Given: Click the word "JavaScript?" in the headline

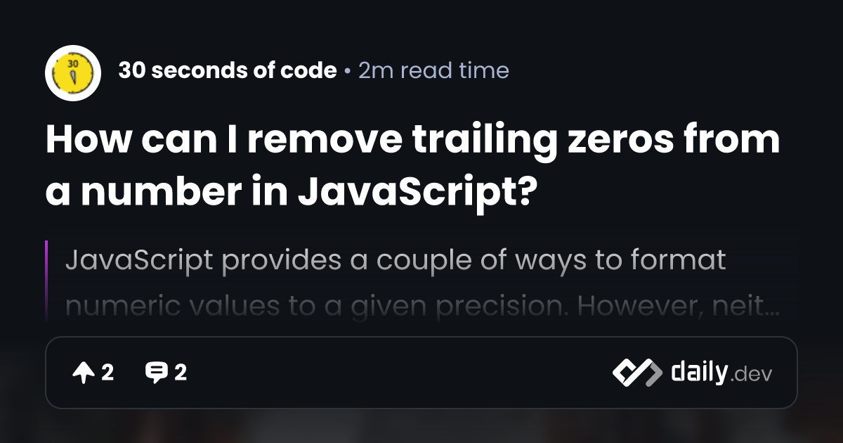Looking at the screenshot, I should pyautogui.click(x=414, y=191).
